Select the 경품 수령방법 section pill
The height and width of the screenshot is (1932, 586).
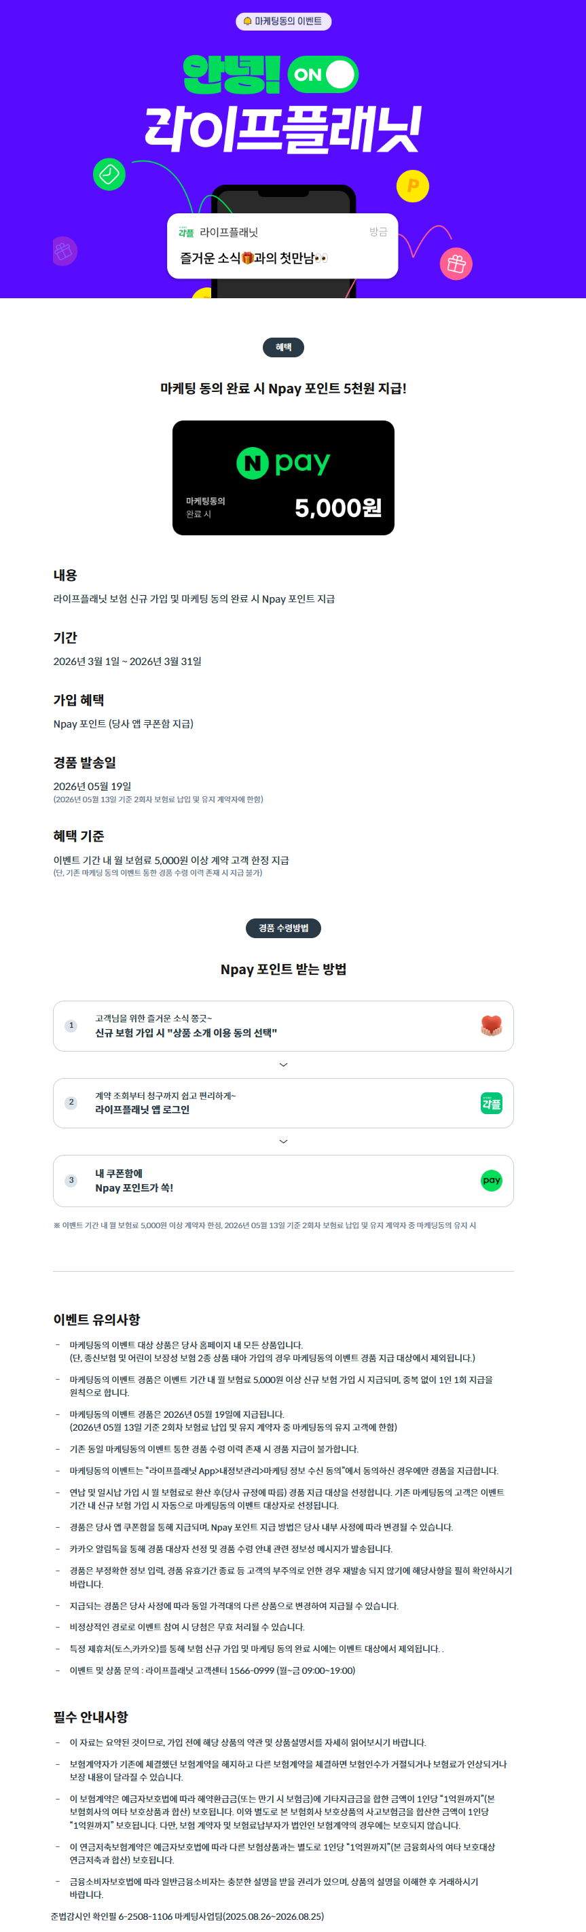coord(283,928)
